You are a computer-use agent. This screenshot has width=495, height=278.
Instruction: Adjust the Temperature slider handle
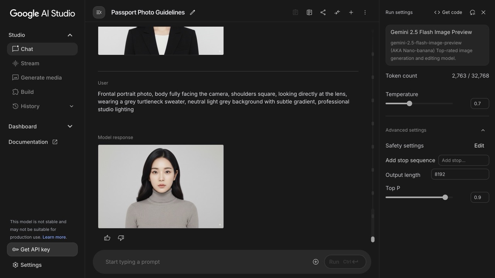410,103
